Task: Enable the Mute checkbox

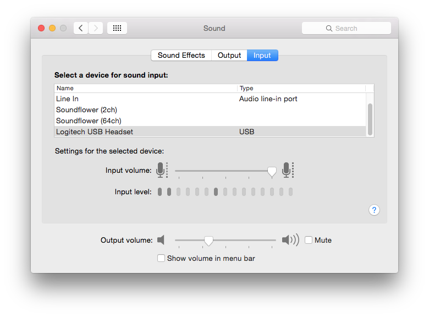Action: coord(309,240)
